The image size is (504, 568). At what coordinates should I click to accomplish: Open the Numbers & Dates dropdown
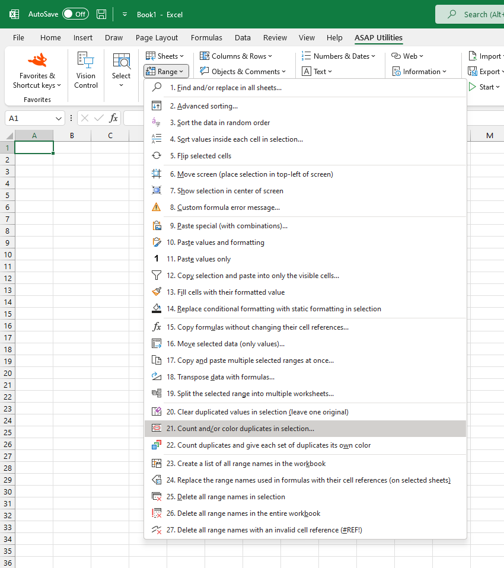click(339, 56)
